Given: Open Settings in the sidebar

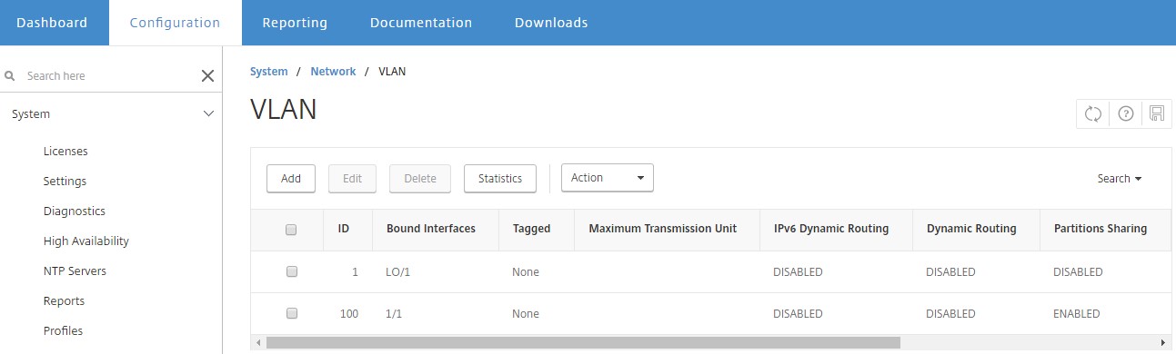Looking at the screenshot, I should coord(65,182).
